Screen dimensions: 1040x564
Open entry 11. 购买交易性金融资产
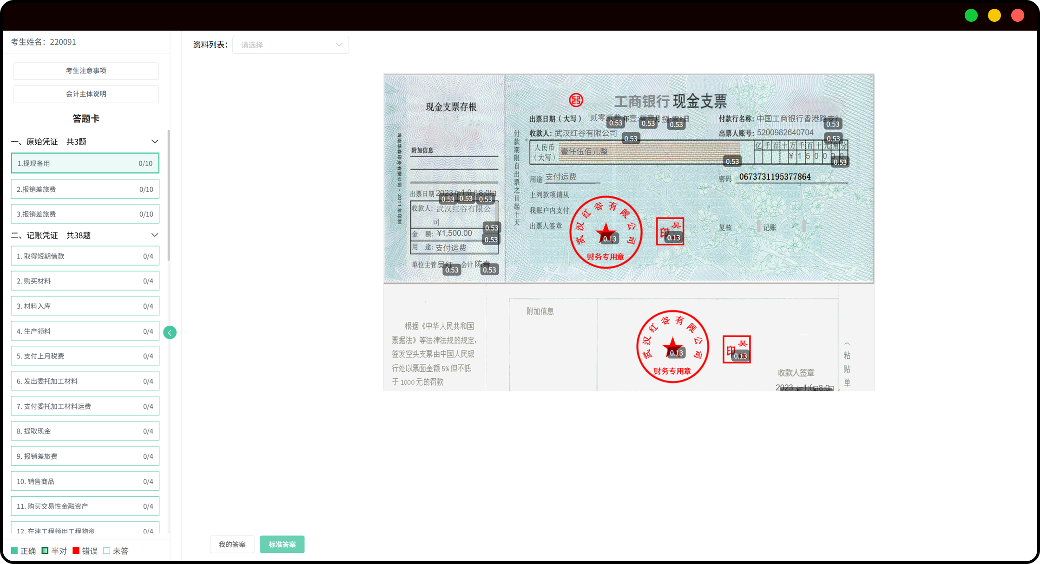point(85,506)
